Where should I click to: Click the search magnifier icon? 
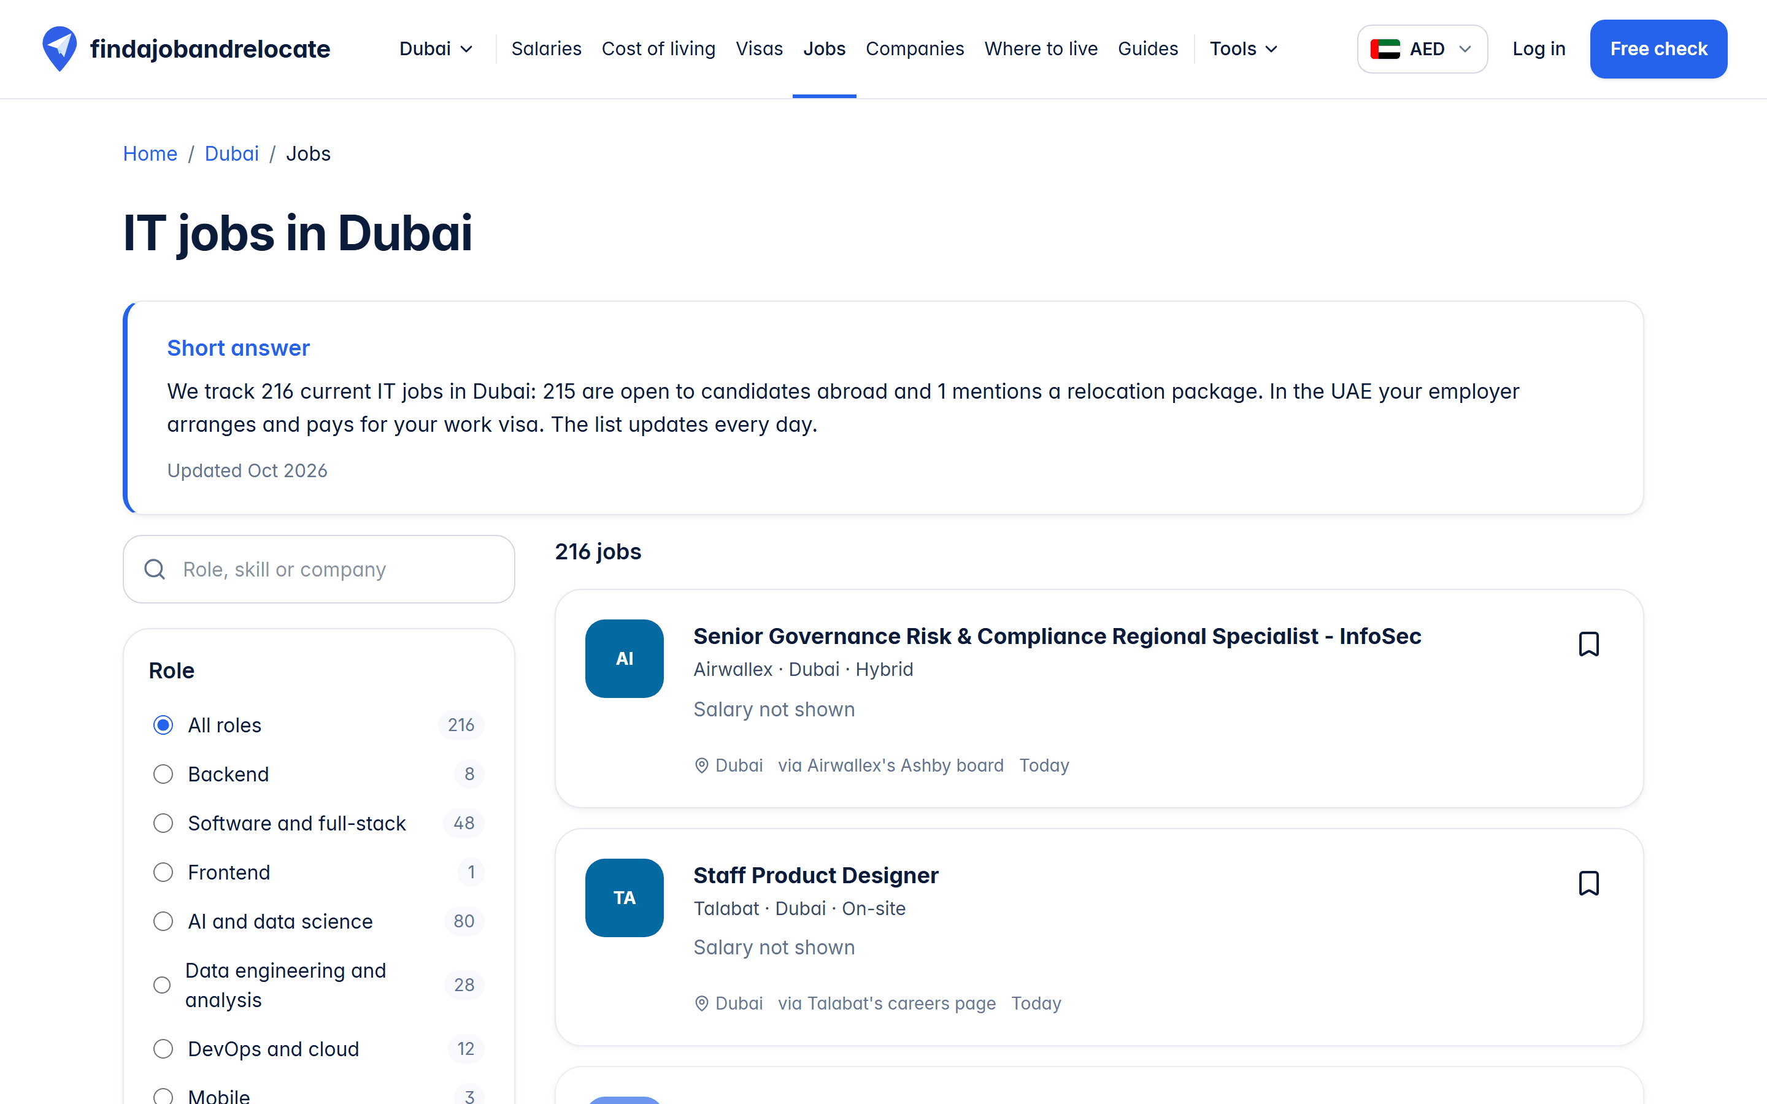(x=155, y=570)
